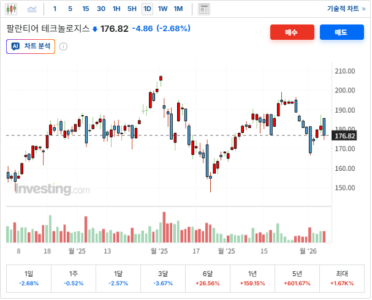The image size is (372, 300).
Task: Click the price change -4.86 (-2.68%)
Action: [161, 29]
